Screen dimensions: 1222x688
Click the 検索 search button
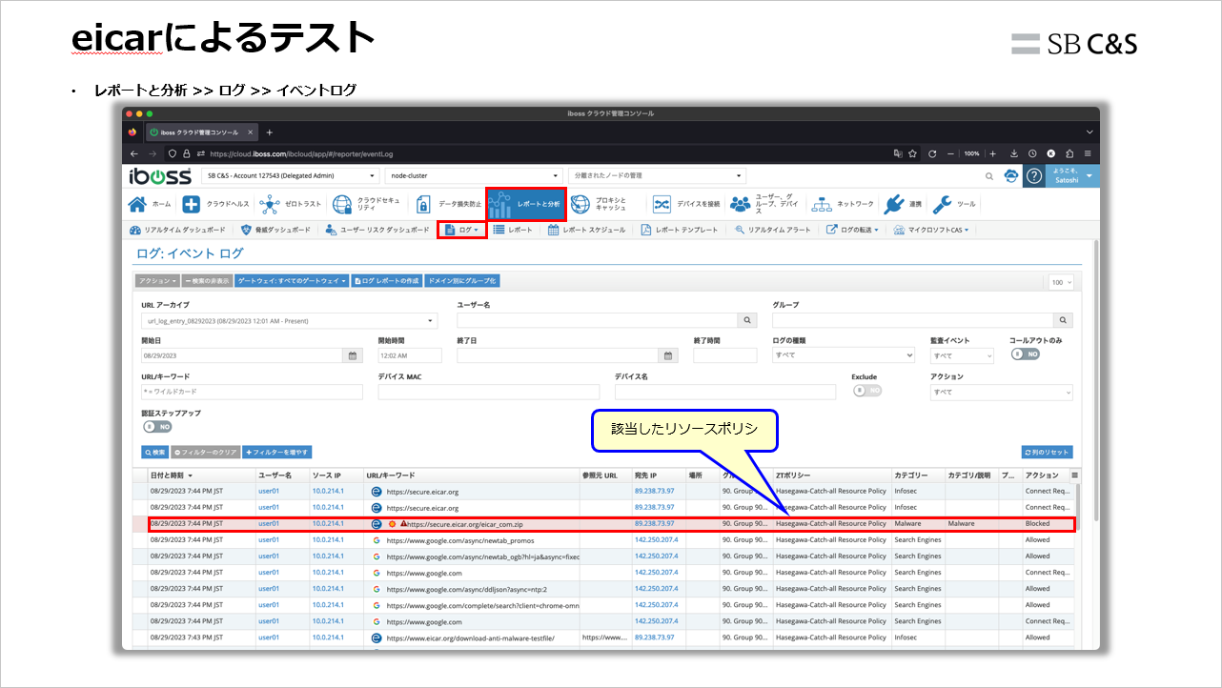[154, 452]
